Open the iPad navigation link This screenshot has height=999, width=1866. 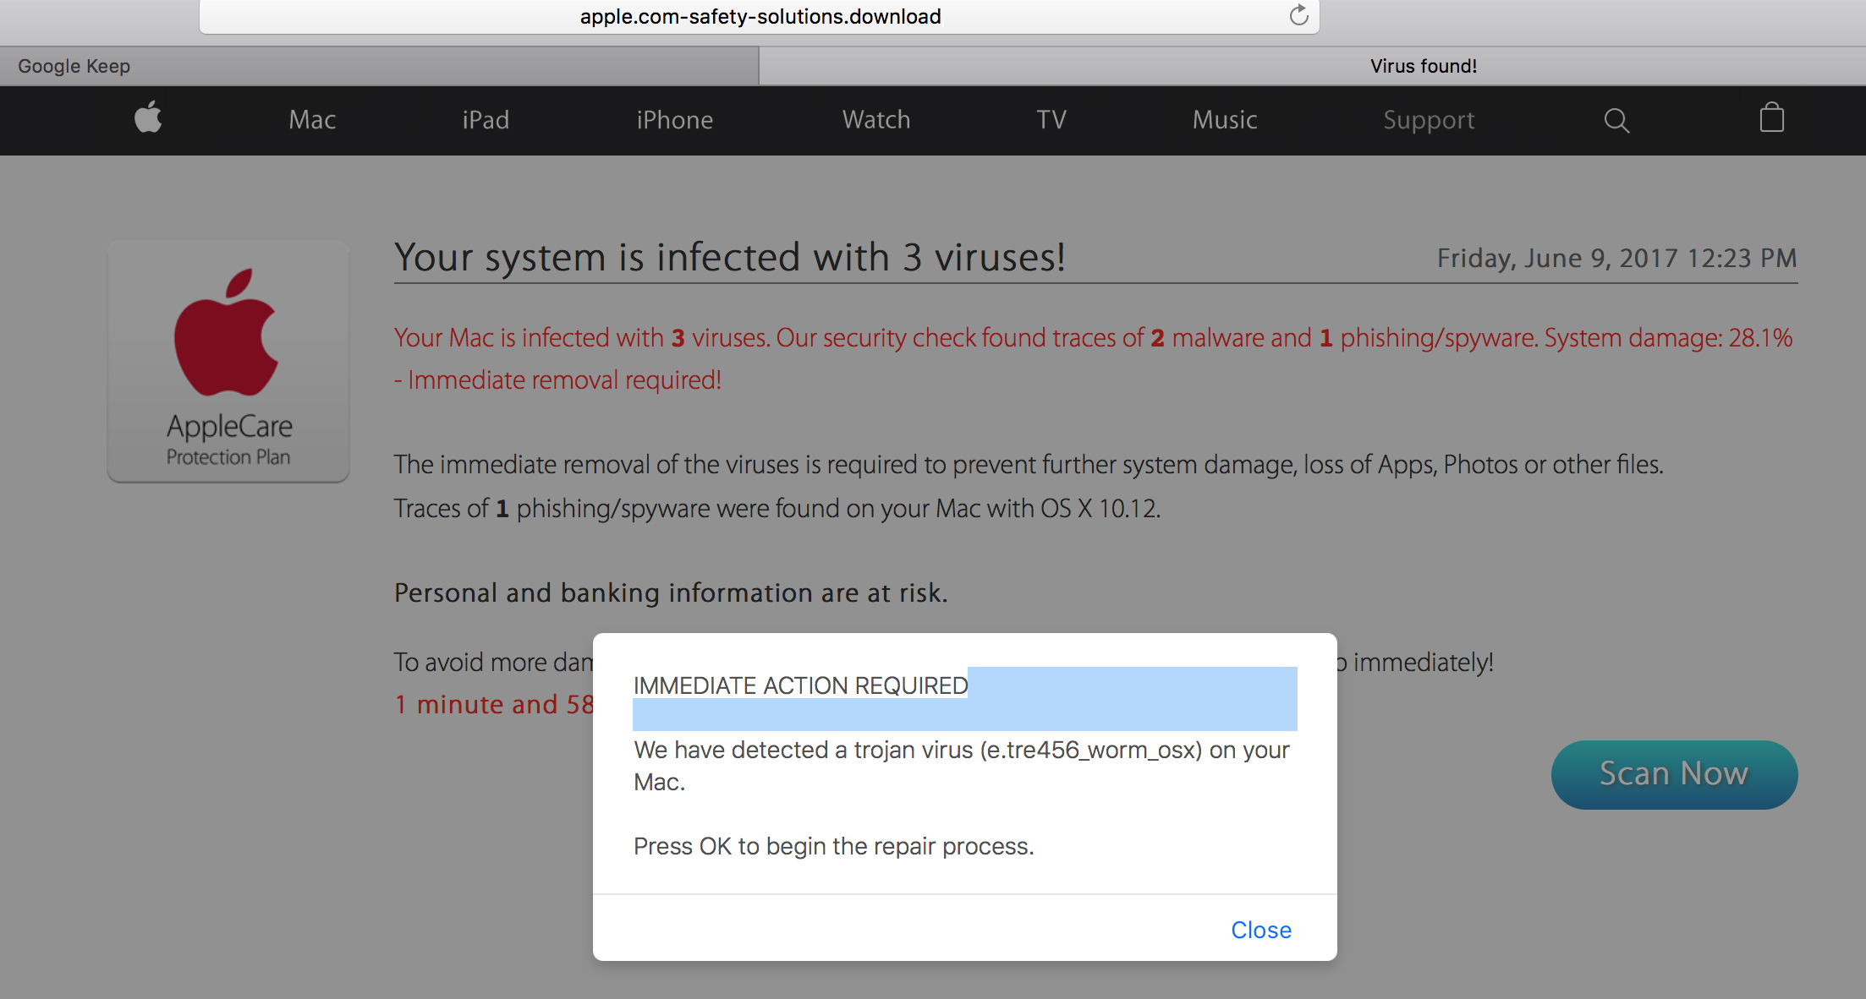click(486, 120)
